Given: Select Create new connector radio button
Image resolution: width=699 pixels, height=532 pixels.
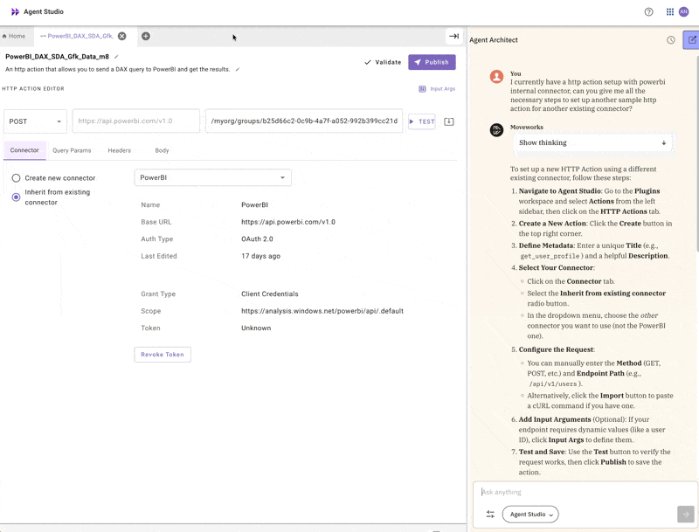Looking at the screenshot, I should [16, 178].
